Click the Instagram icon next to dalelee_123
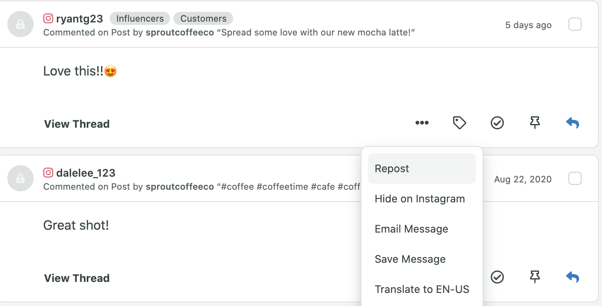 click(48, 173)
